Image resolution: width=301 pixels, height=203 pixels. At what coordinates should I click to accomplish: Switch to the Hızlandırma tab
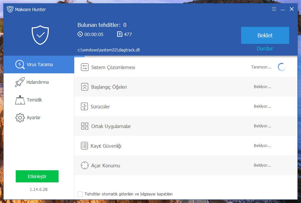tap(39, 82)
